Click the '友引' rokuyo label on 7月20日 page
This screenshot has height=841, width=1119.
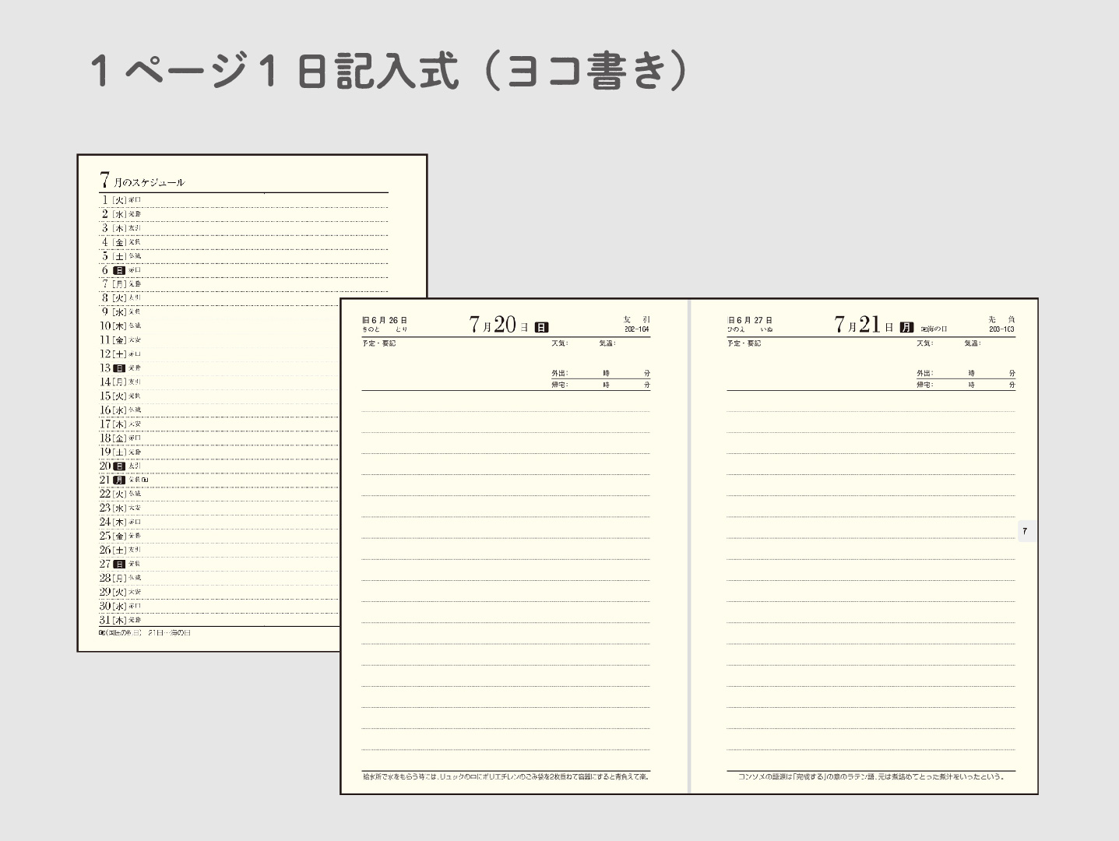(x=637, y=319)
